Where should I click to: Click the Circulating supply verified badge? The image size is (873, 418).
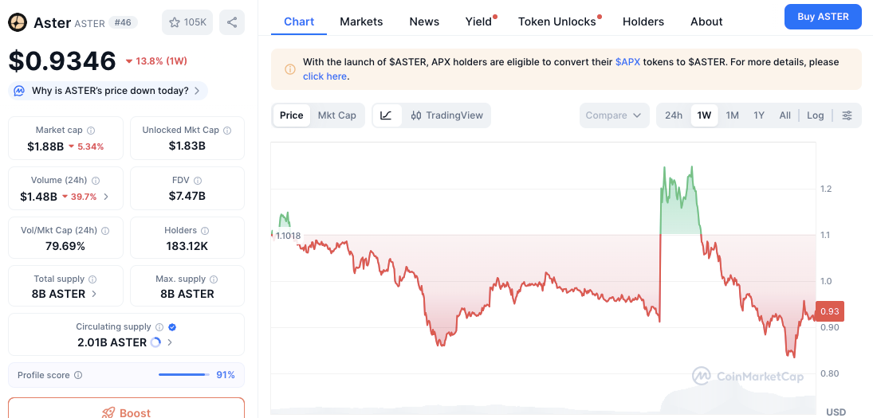point(173,327)
